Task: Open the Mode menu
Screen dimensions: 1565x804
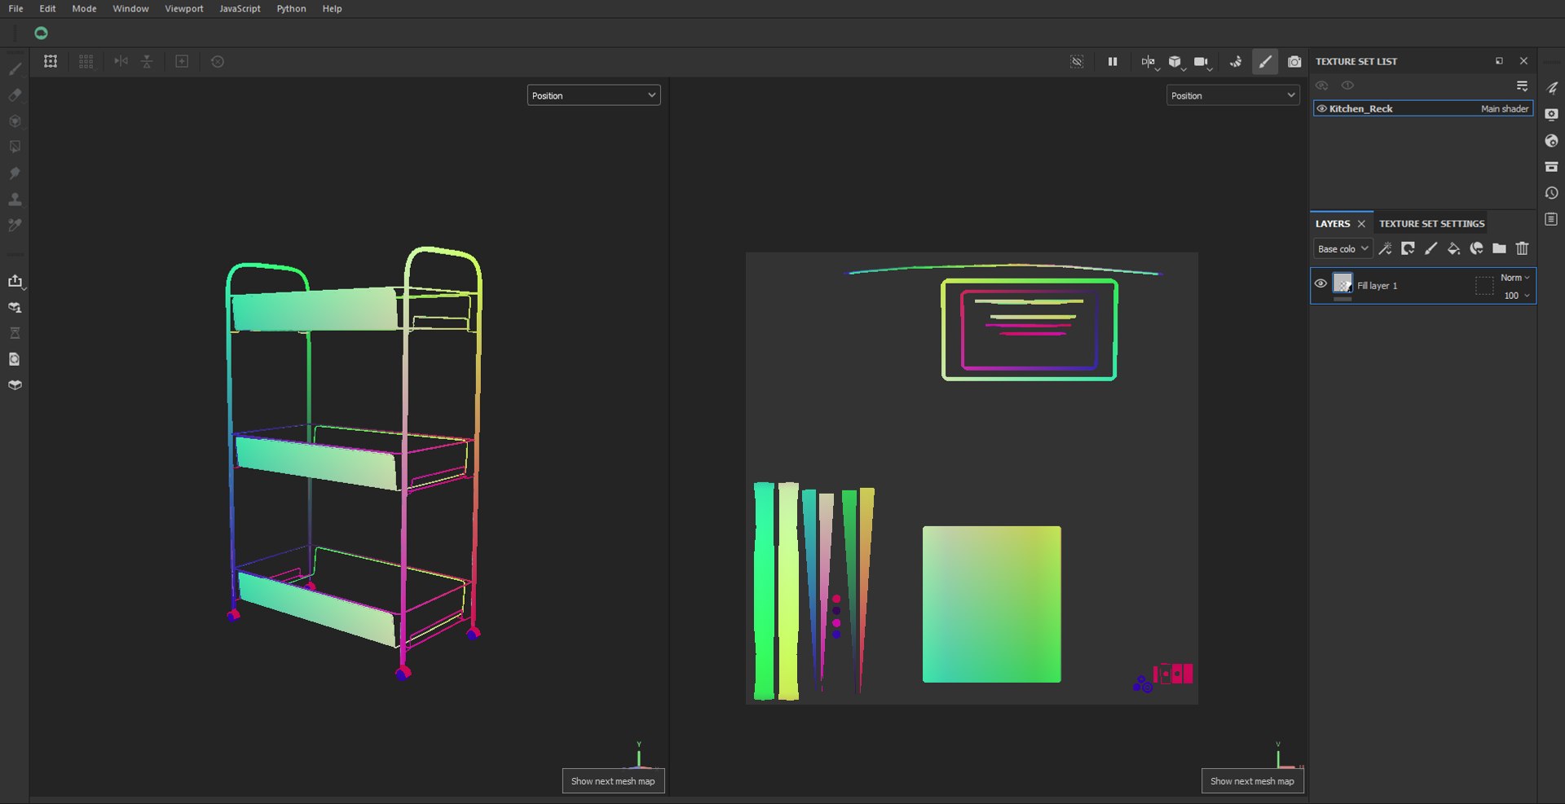Action: pos(84,9)
